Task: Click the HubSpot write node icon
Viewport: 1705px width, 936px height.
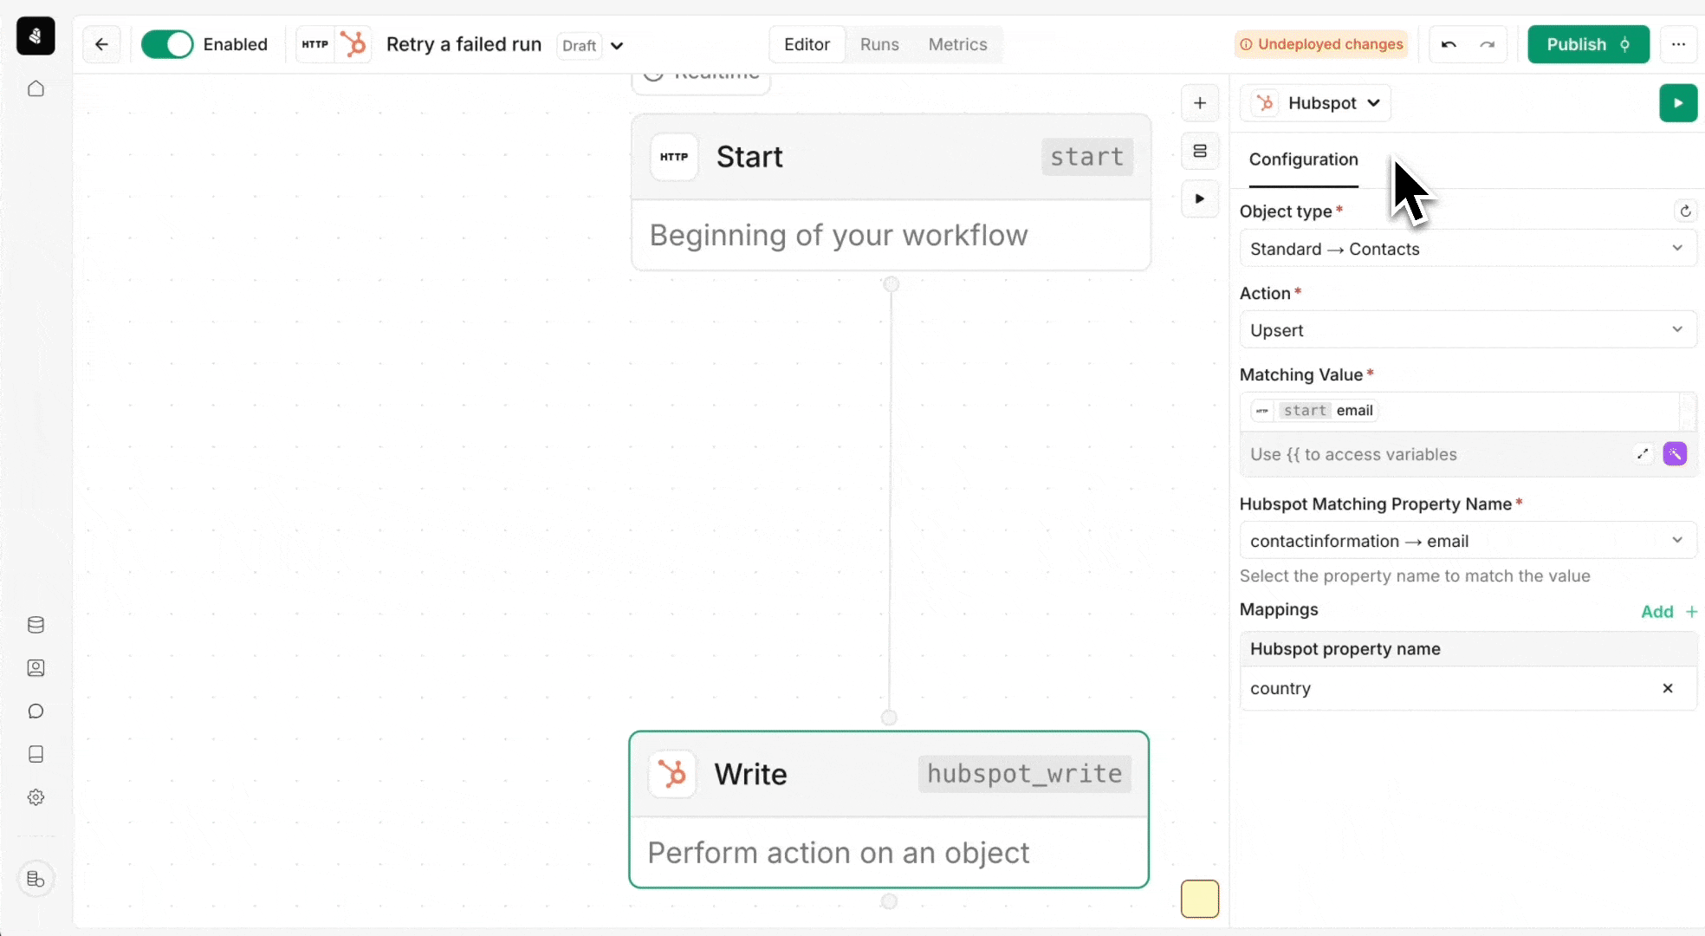Action: coord(671,773)
